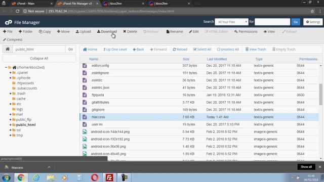Open the Edit tool
This screenshot has height=182, width=324.
[x=194, y=31]
